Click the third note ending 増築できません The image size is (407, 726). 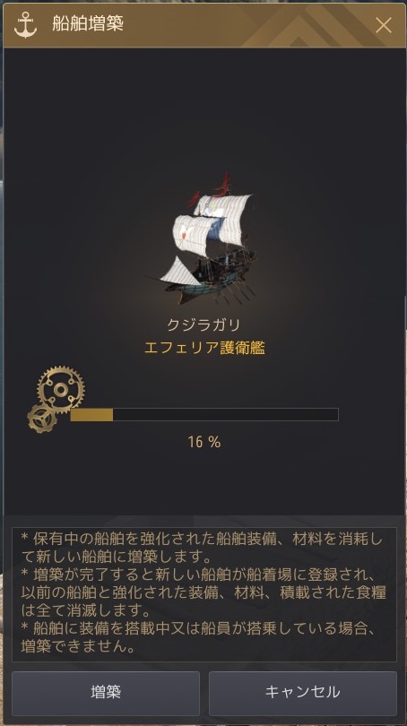point(200,637)
